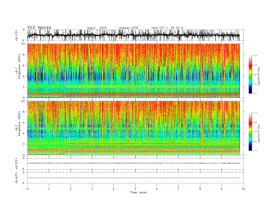Click the "-5" label on ch.1 color bar
274x212 pixels.
[x=255, y=75]
